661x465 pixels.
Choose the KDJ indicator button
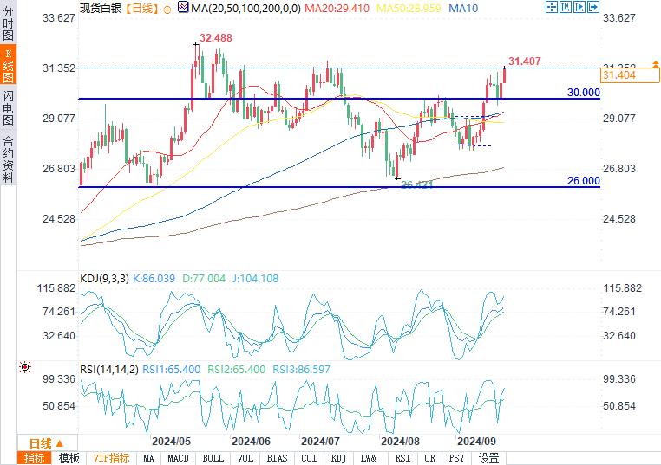[x=339, y=458]
